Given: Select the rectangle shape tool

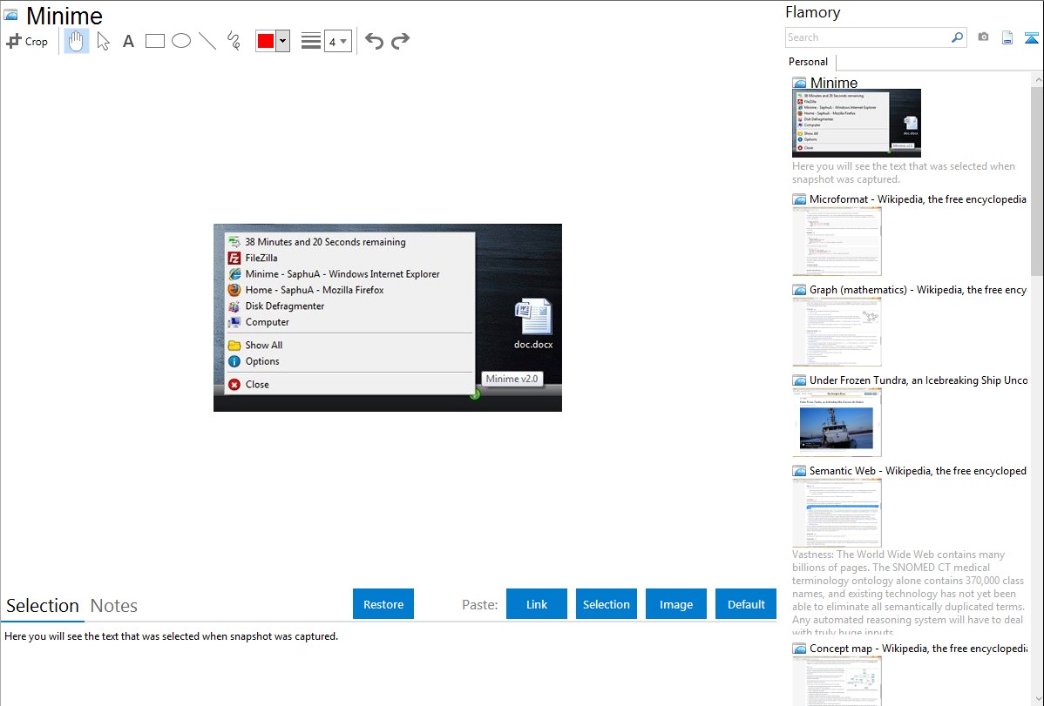Looking at the screenshot, I should point(155,41).
